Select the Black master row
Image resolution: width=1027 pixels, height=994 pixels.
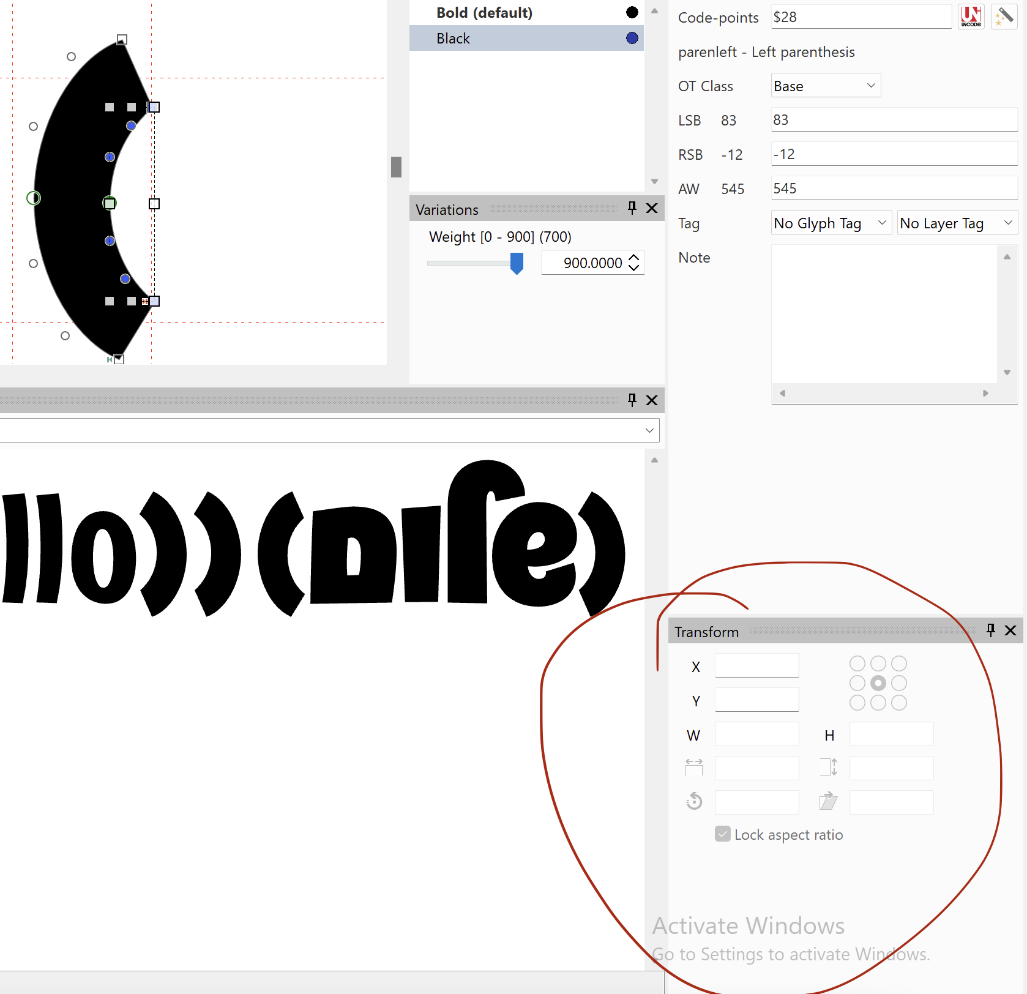coord(526,38)
